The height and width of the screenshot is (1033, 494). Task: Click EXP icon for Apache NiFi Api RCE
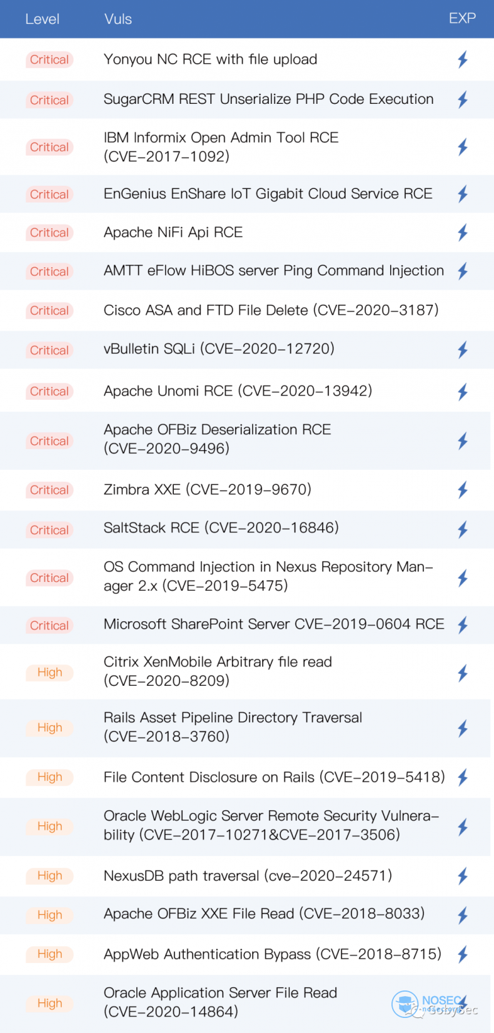click(463, 233)
